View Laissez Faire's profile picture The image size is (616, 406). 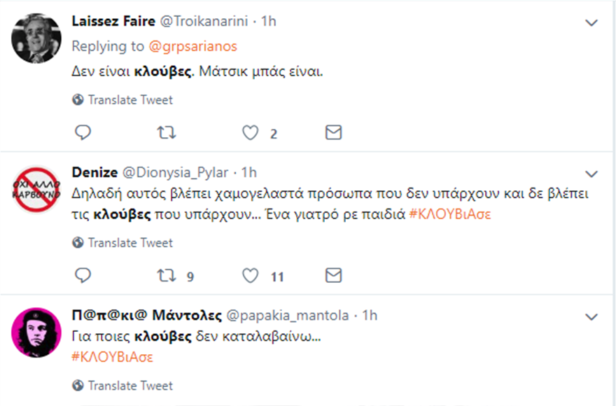click(x=36, y=38)
